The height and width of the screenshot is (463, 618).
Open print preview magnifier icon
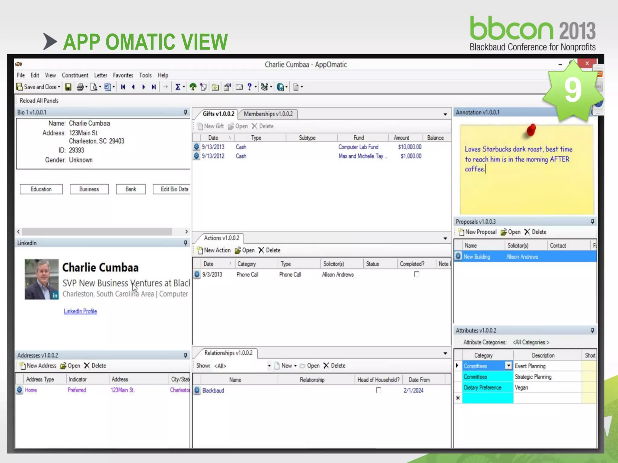(94, 87)
